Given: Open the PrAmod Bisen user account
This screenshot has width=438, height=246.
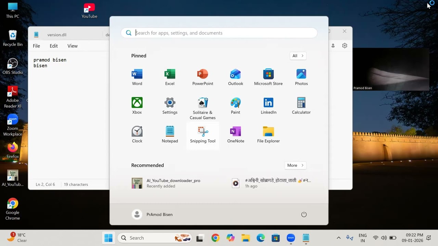Looking at the screenshot, I should (x=152, y=214).
